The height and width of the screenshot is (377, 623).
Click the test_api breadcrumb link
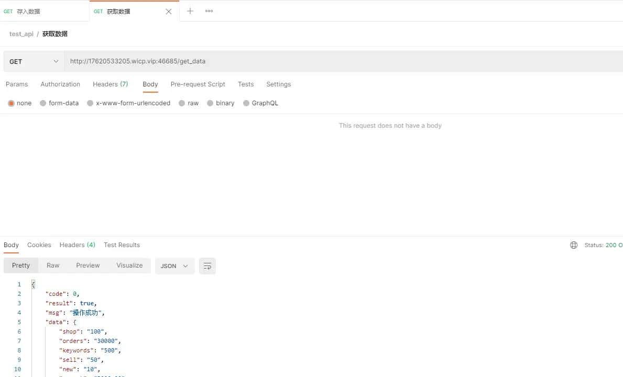[21, 34]
